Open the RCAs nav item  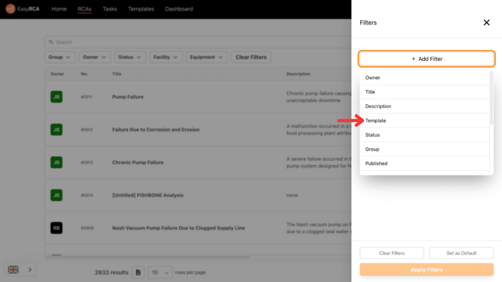[x=84, y=9]
